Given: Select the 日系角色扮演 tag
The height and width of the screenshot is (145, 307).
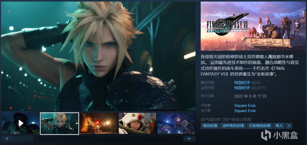Looking at the screenshot, I should point(260,126).
